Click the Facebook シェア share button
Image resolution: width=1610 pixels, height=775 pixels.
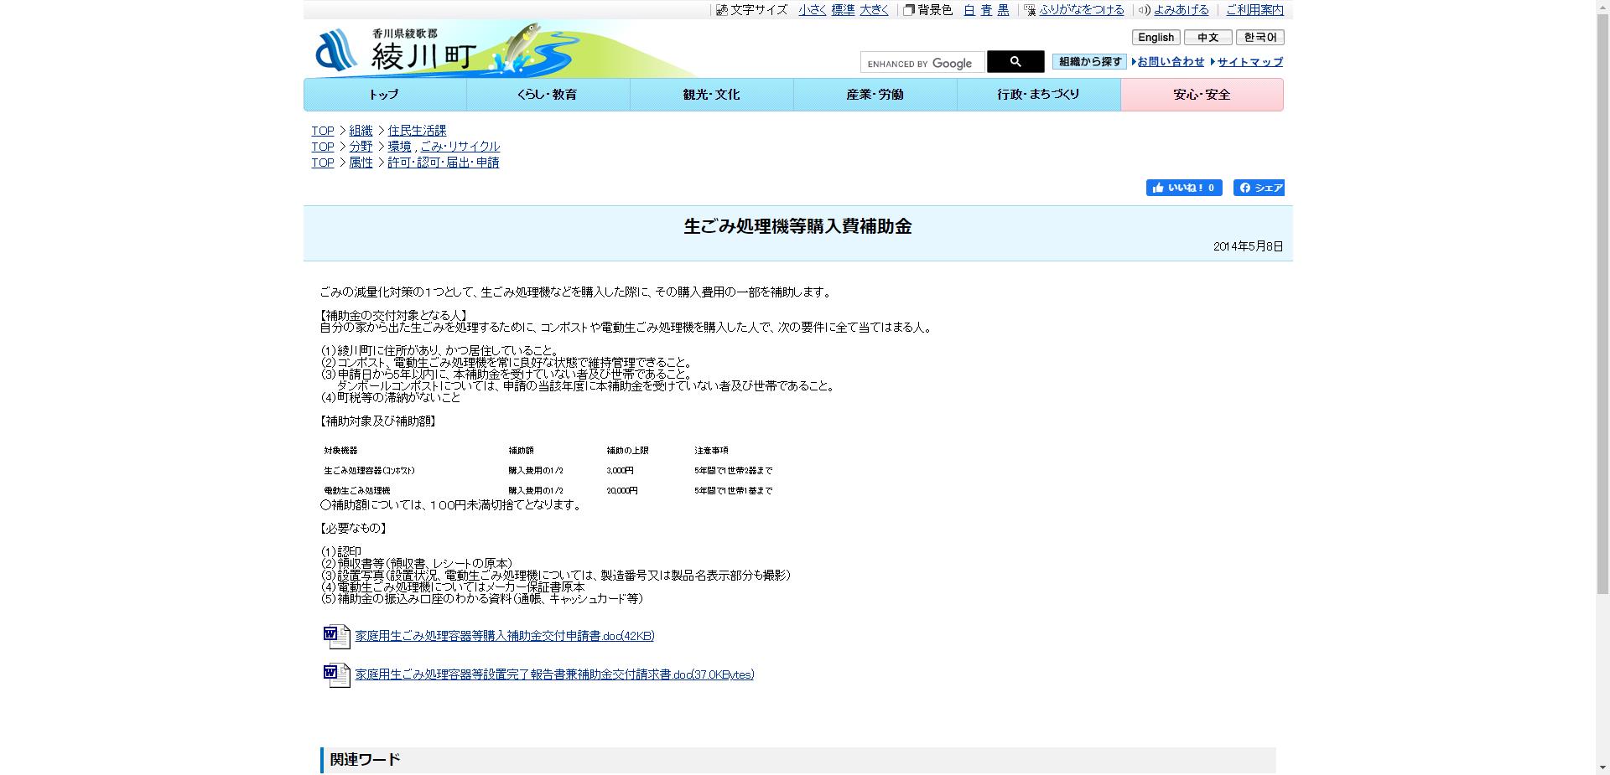click(1259, 188)
